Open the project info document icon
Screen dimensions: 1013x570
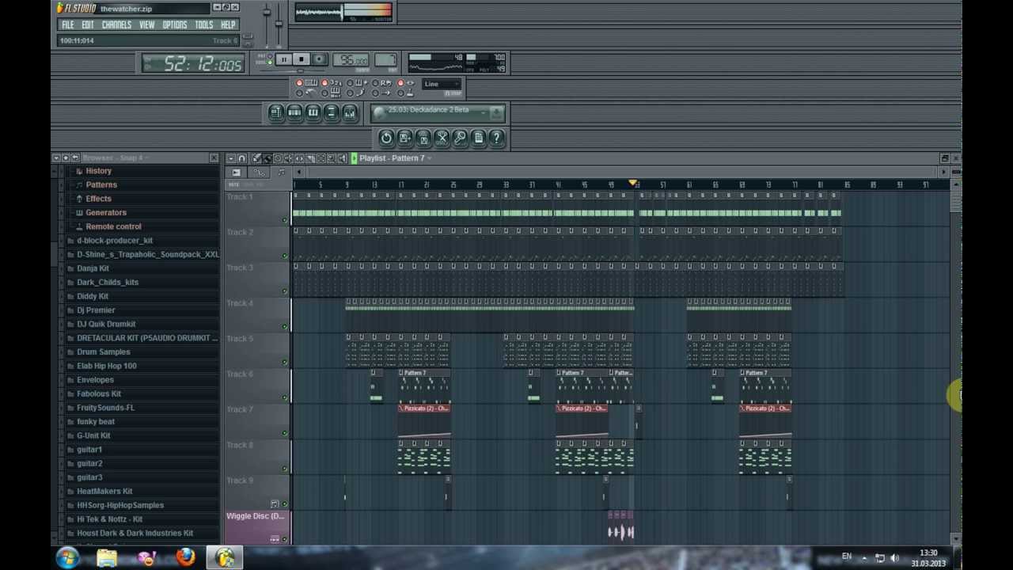click(478, 139)
